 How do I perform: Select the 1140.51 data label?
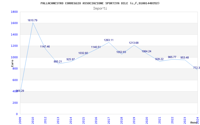pyautogui.click(x=96, y=47)
